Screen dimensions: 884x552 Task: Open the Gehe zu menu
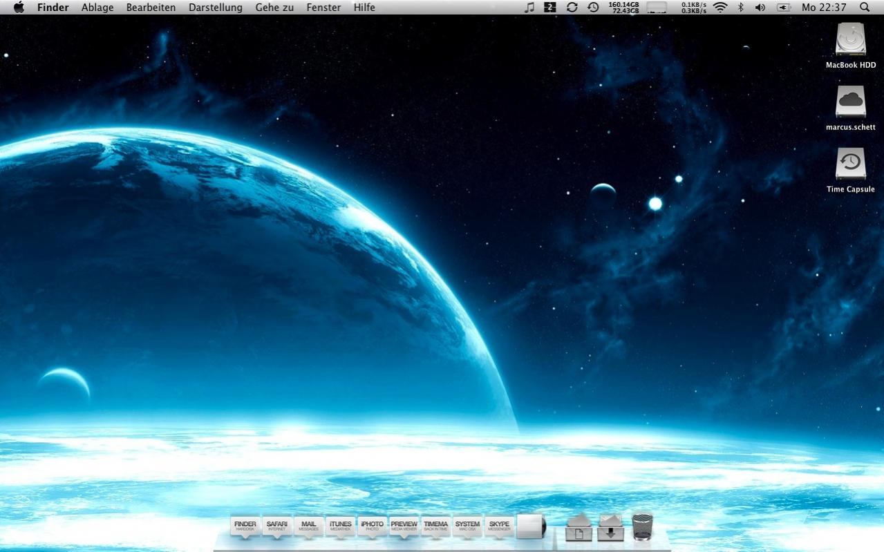(274, 8)
